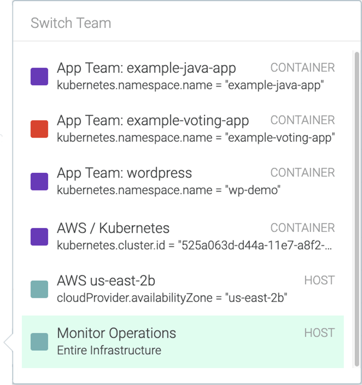Image resolution: width=362 pixels, height=385 pixels.
Task: Select the highlighted Monitor Operations team
Action: click(183, 342)
